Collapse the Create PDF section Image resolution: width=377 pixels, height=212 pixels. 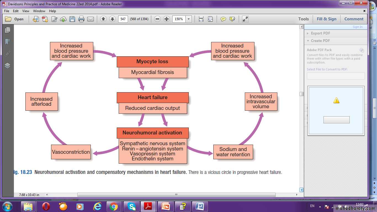(320, 41)
